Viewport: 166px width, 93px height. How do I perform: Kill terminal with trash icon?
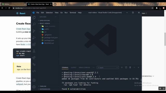130,67
